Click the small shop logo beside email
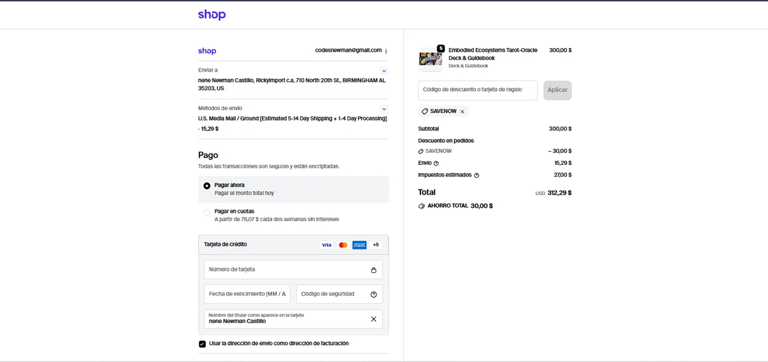This screenshot has width=768, height=362. point(207,51)
